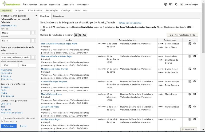View camera image for Gladys Maria Rojas
The width and height of the screenshot is (205, 132).
point(195,119)
